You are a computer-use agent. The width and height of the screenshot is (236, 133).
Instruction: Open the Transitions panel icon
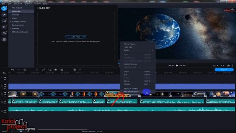(x=4, y=21)
